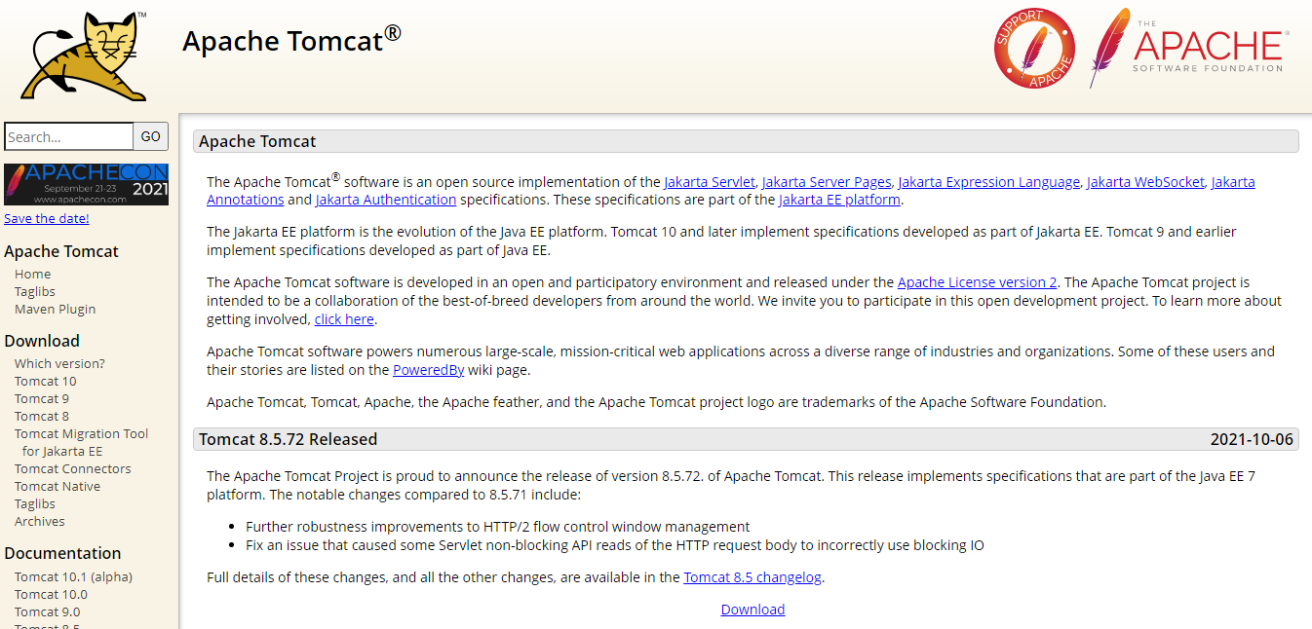Viewport: 1312px width, 629px height.
Task: Open Home in the sidebar
Action: click(x=32, y=274)
